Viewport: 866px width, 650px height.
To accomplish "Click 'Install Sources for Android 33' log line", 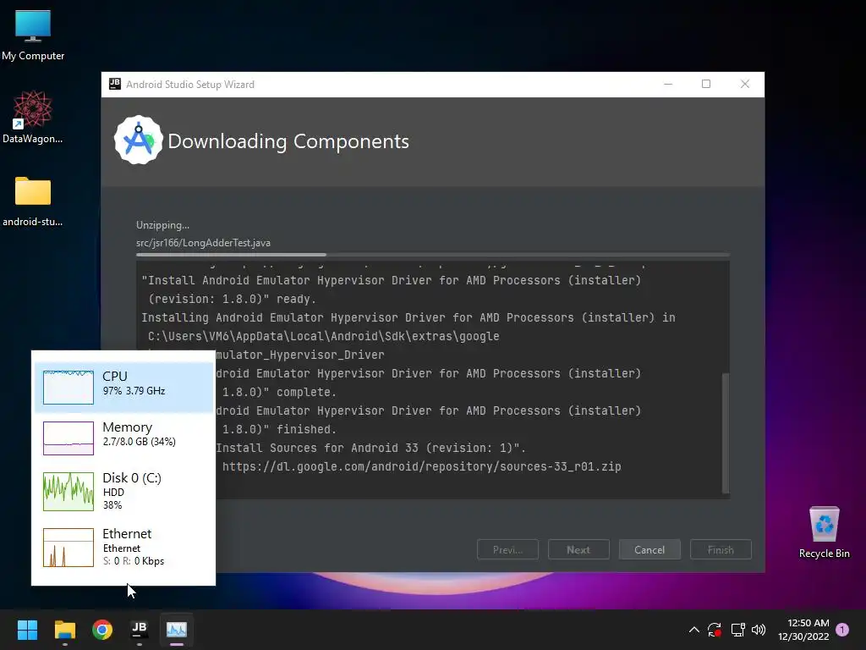I will click(370, 448).
